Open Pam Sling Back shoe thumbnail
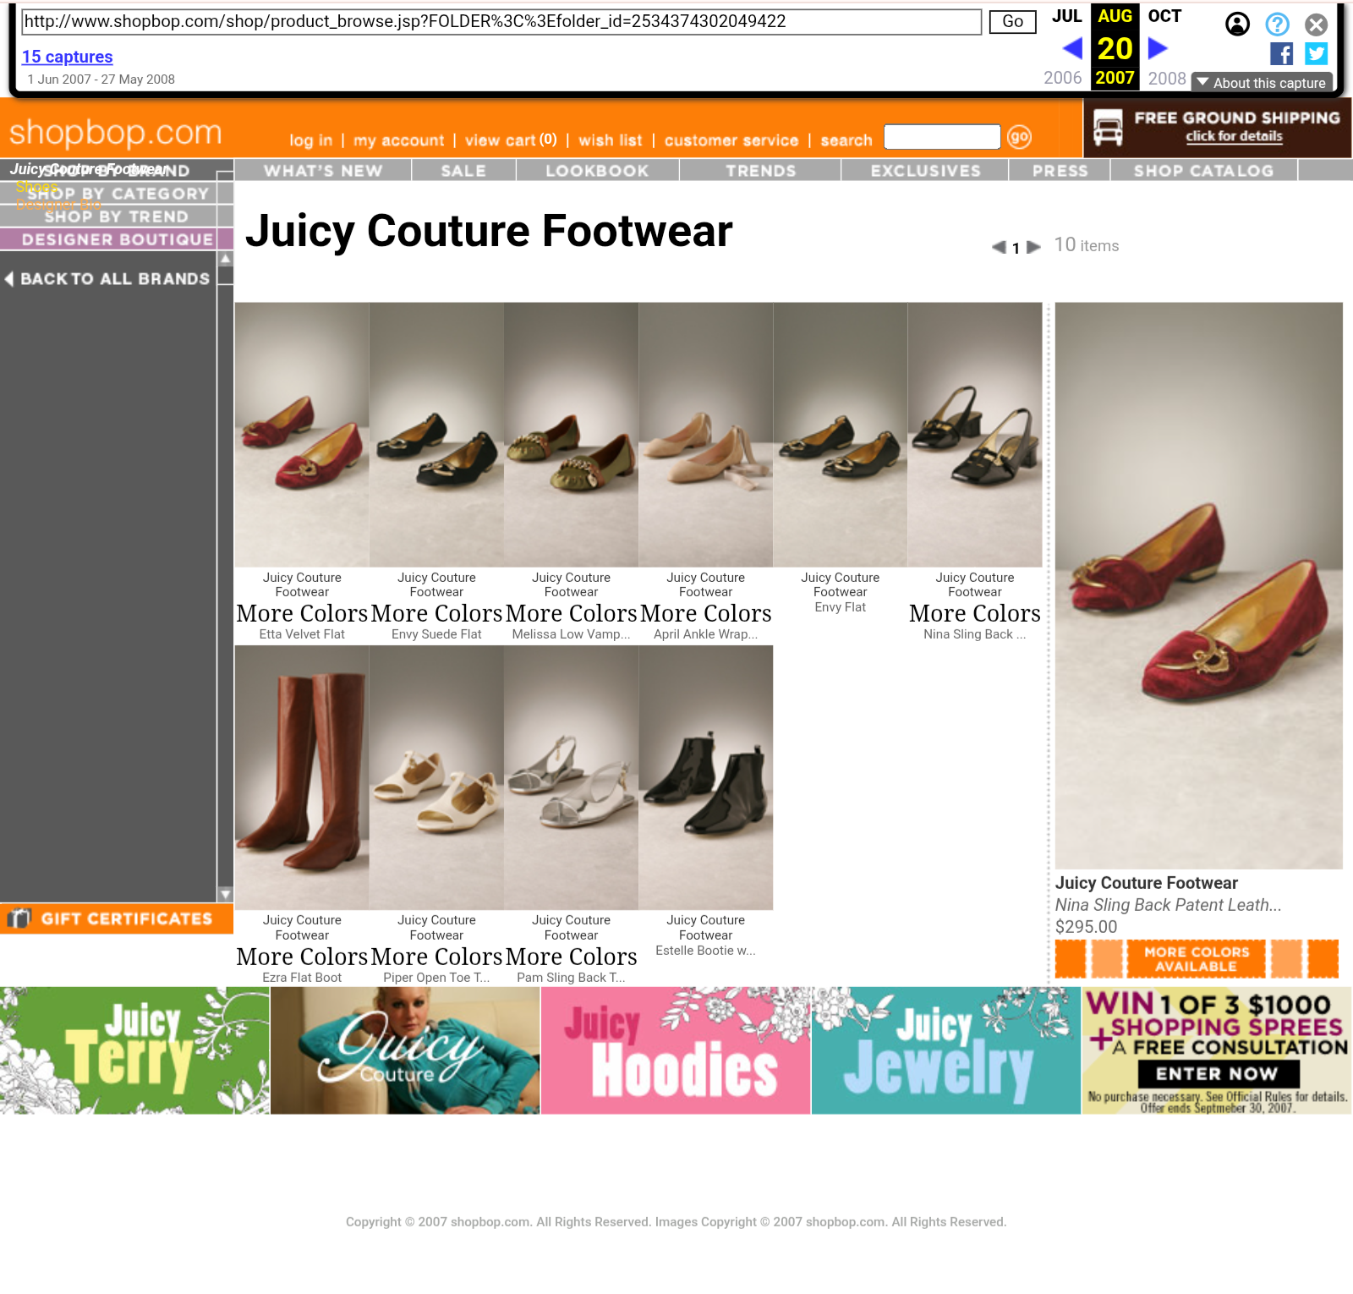Screen dimensions: 1353x1294 pos(571,778)
